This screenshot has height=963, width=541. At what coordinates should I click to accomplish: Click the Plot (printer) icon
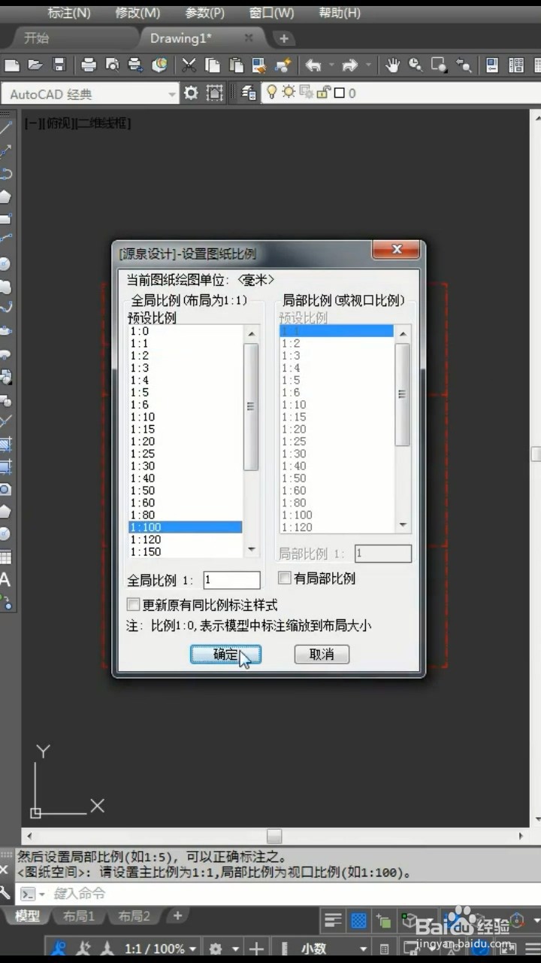coord(89,65)
